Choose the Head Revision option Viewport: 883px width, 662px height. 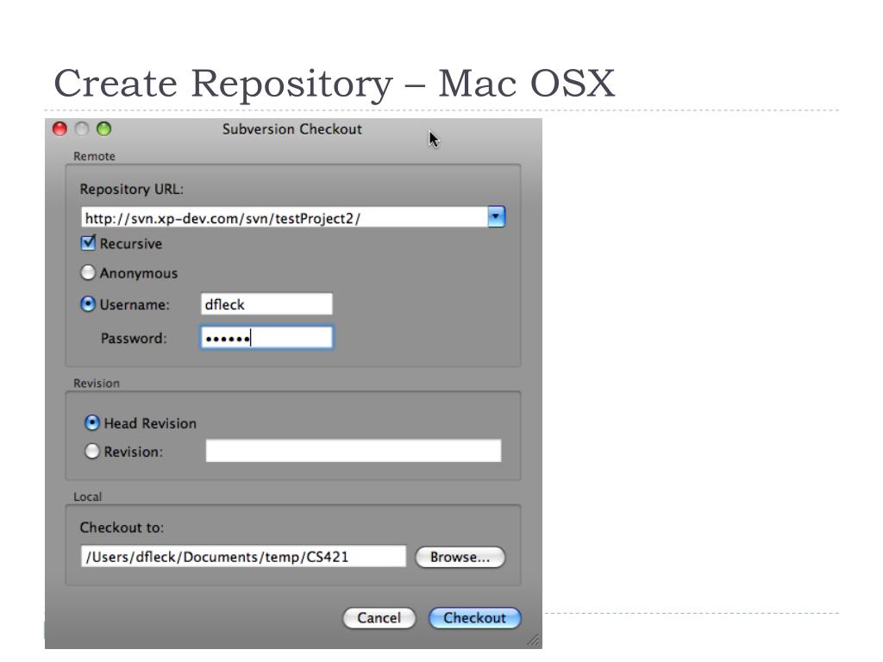pyautogui.click(x=91, y=422)
